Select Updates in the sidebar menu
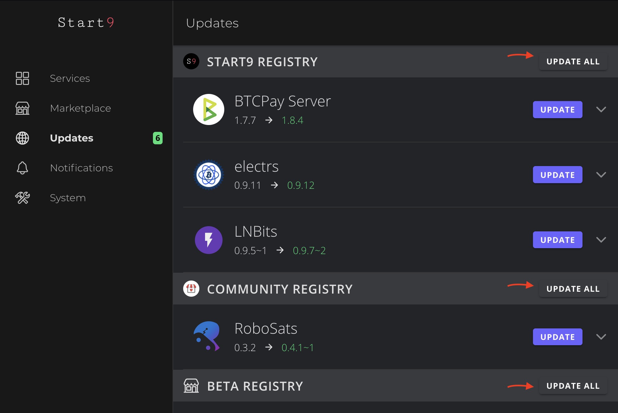Image resolution: width=618 pixels, height=413 pixels. coord(72,138)
